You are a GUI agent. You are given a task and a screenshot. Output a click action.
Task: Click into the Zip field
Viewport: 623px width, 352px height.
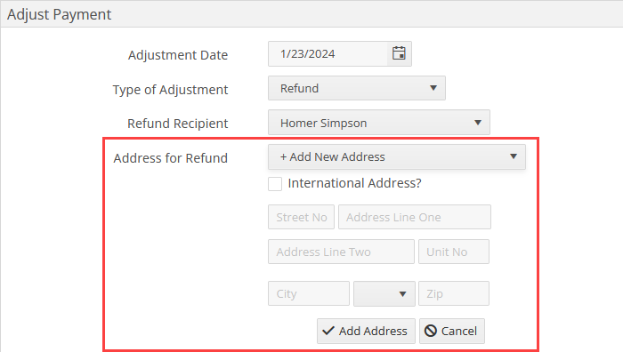(x=454, y=293)
